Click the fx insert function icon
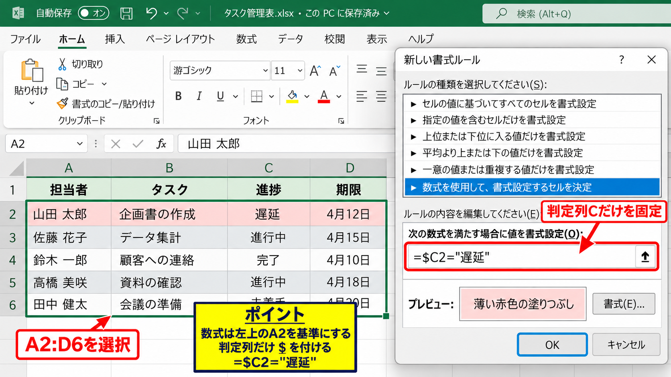Image resolution: width=671 pixels, height=377 pixels. pos(161,144)
